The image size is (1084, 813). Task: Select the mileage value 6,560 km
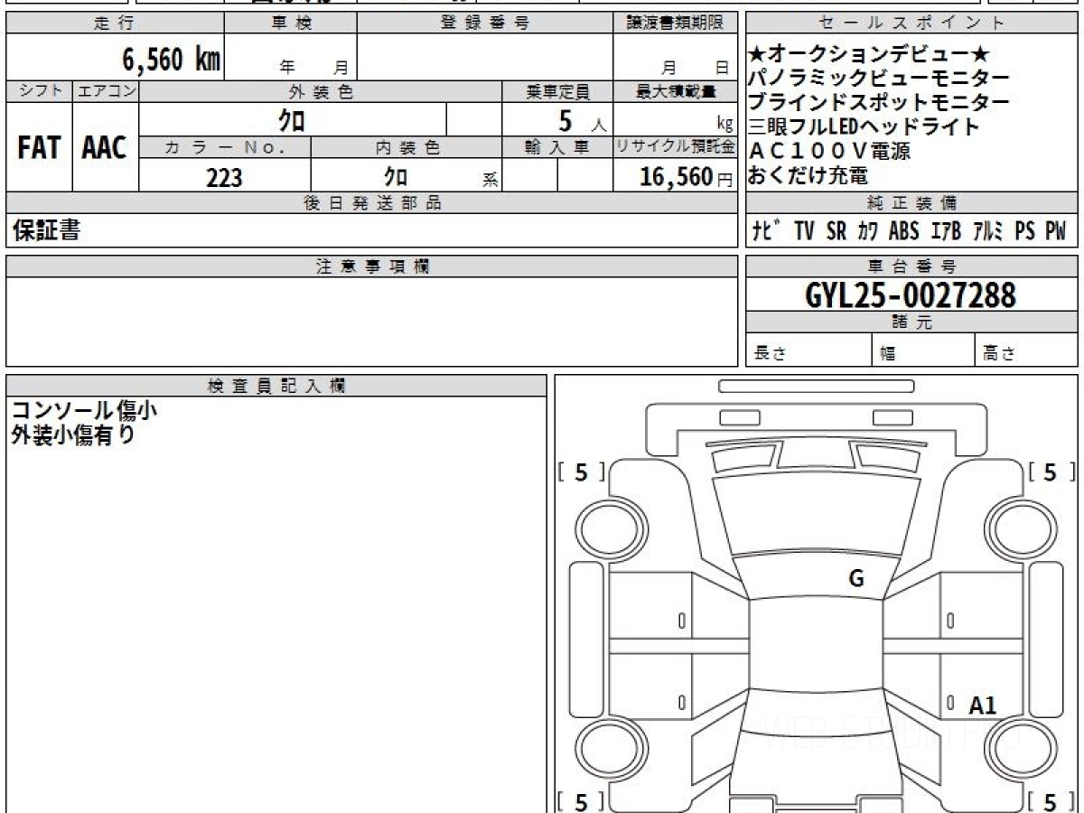[x=172, y=60]
